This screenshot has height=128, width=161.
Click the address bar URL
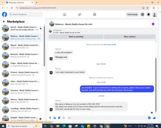pyautogui.click(x=38, y=8)
